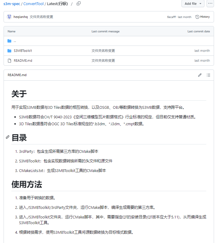Viewport: 217px width, 243px height.
Task: Edit README with the pencil icon
Action: 200,75
